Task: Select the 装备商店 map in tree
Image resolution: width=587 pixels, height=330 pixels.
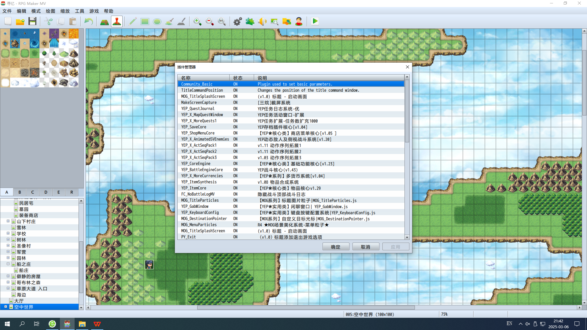Action: tap(28, 215)
